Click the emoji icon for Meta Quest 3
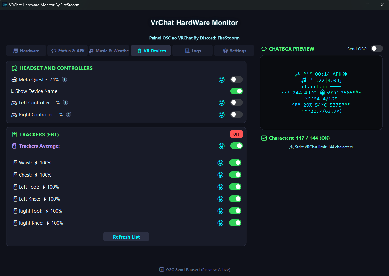 pos(221,80)
